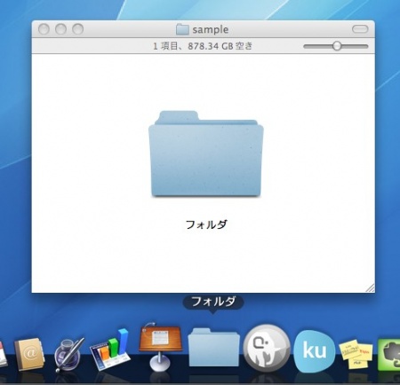400x385 pixels.
Task: Zoom the sample window with third button
Action: click(x=78, y=29)
